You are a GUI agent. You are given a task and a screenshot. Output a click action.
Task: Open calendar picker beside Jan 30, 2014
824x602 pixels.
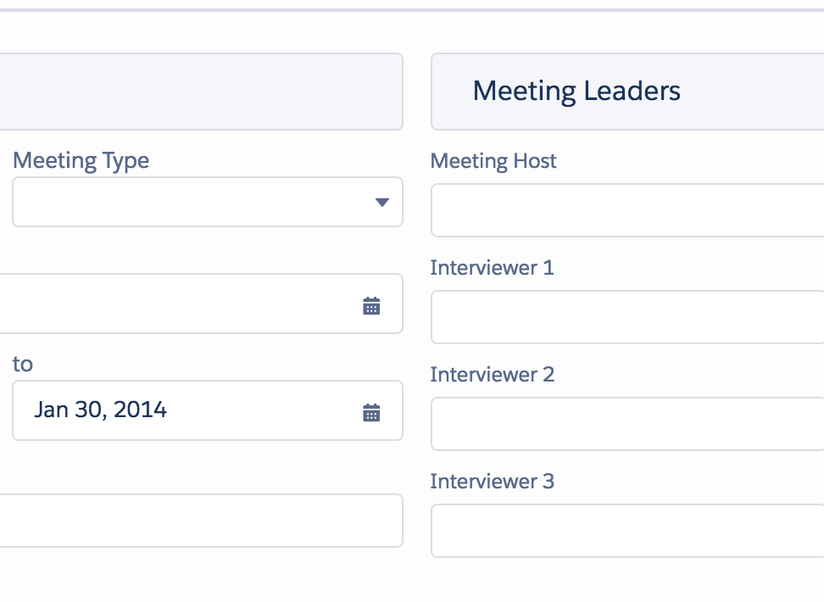(371, 413)
